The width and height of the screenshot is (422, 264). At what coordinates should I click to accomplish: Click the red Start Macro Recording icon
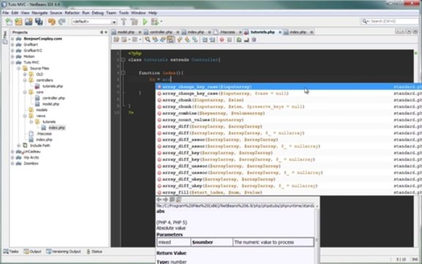click(222, 40)
